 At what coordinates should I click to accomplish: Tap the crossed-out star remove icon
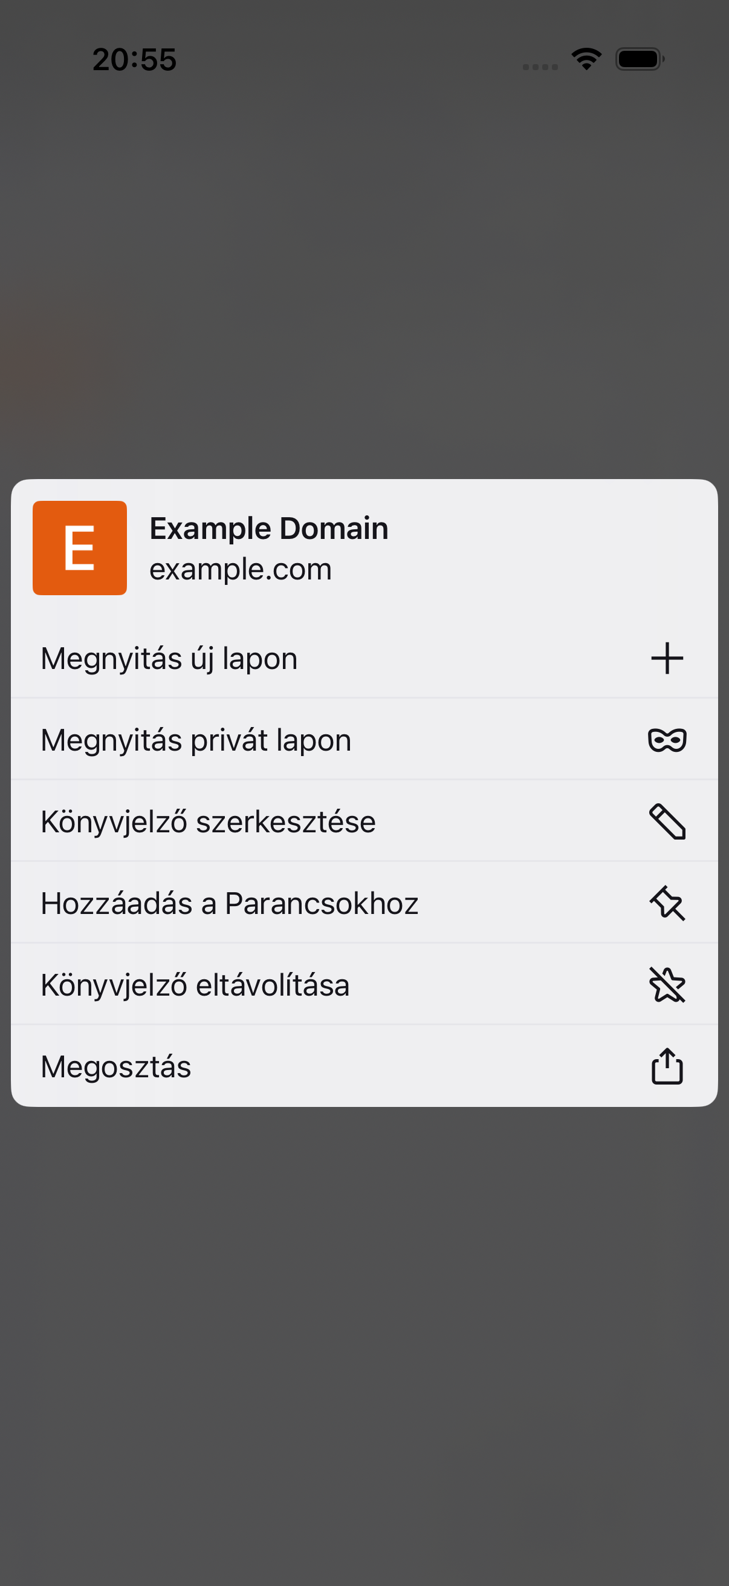pos(667,985)
